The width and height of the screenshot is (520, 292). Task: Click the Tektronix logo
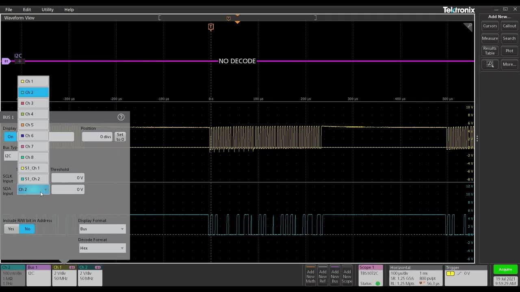coord(459,10)
